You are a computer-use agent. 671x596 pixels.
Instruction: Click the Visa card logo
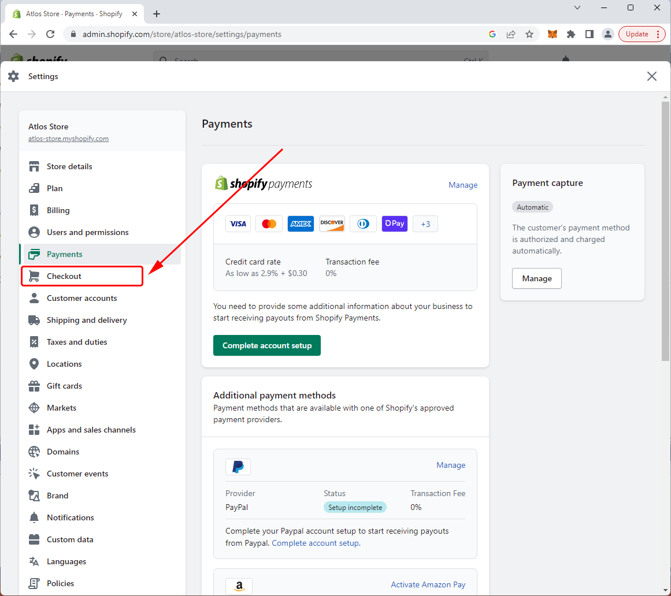(238, 223)
